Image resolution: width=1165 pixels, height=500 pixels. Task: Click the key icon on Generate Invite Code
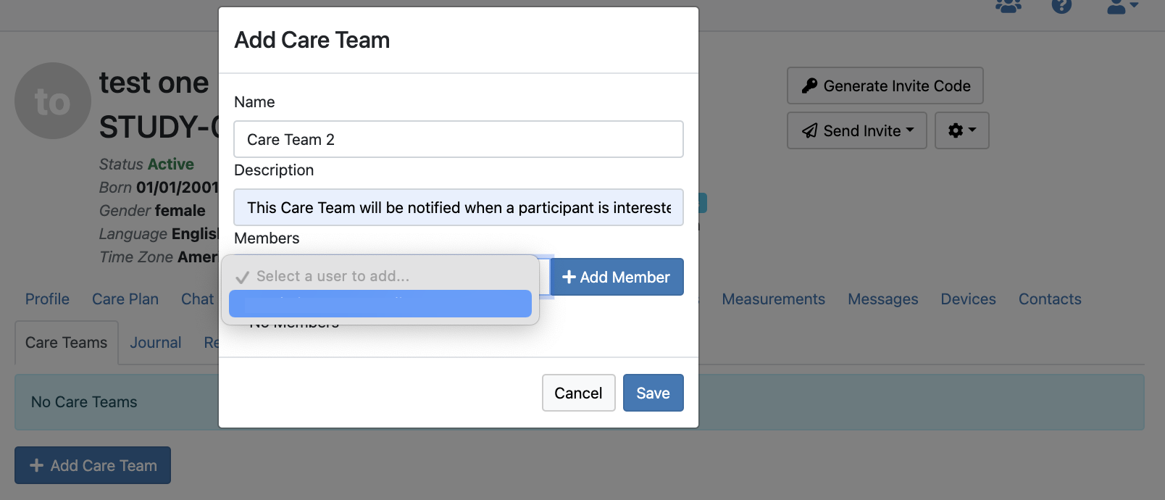(809, 86)
